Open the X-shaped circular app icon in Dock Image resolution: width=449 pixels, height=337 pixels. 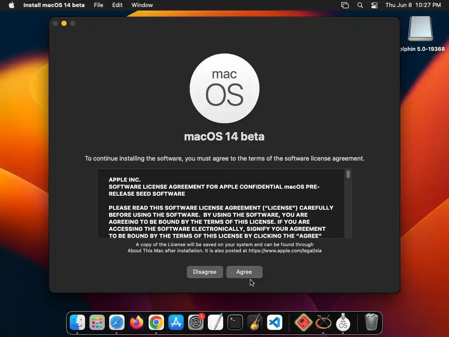point(323,323)
